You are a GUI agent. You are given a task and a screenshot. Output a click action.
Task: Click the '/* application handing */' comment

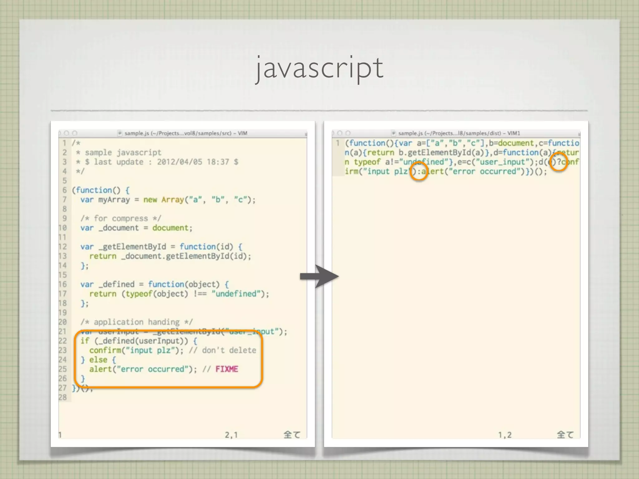click(137, 322)
